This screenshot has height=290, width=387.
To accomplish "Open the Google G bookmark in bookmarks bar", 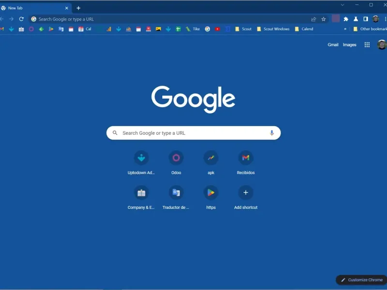I will pos(208,29).
